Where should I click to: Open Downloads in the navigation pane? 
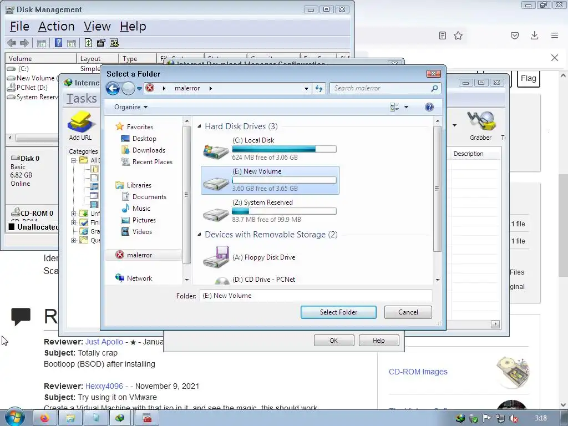[149, 150]
